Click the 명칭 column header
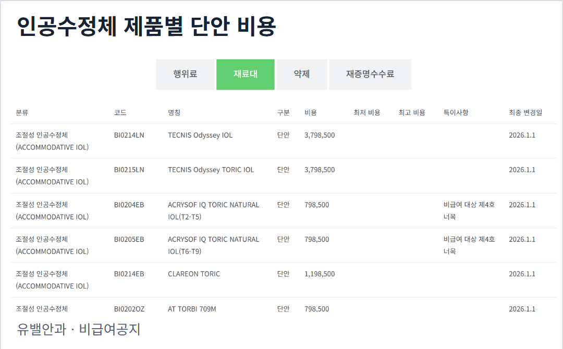 [174, 113]
